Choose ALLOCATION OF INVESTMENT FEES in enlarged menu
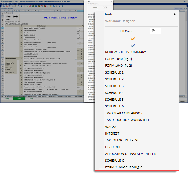The width and height of the screenshot is (188, 175). [131, 154]
